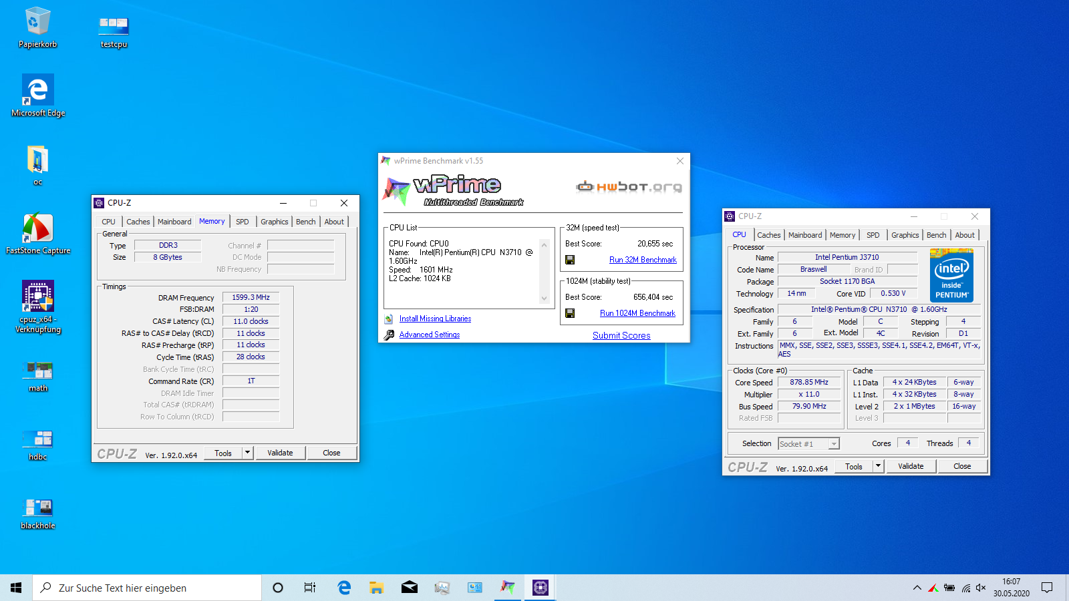Open the math desktop icon
1069x601 pixels.
tap(38, 376)
